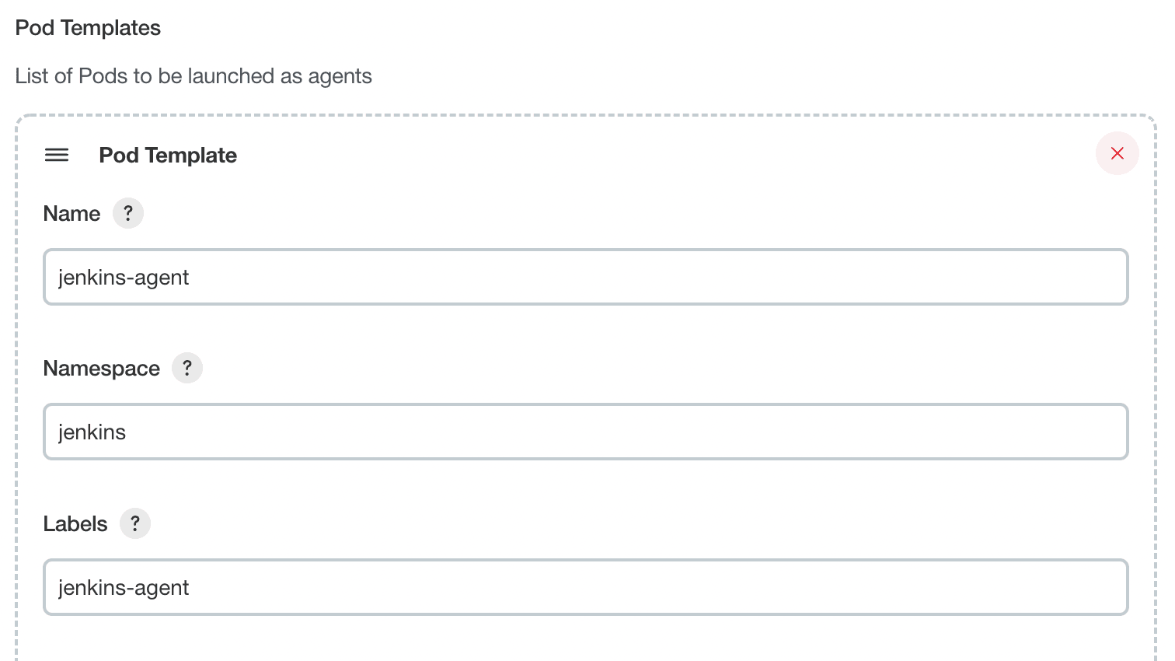Click the word 'agents' in the description
Viewport: 1175px width, 661px height.
pyautogui.click(x=340, y=77)
